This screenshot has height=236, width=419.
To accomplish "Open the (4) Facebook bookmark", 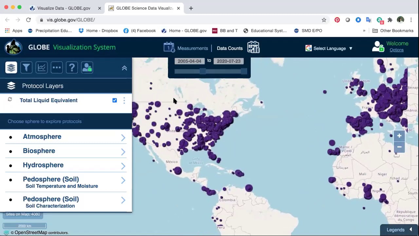I will pyautogui.click(x=139, y=30).
